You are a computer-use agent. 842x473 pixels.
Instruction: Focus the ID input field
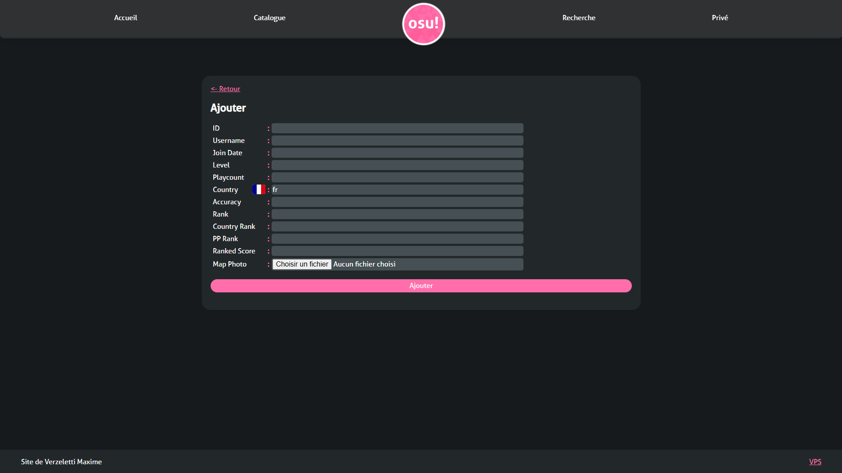click(x=397, y=128)
